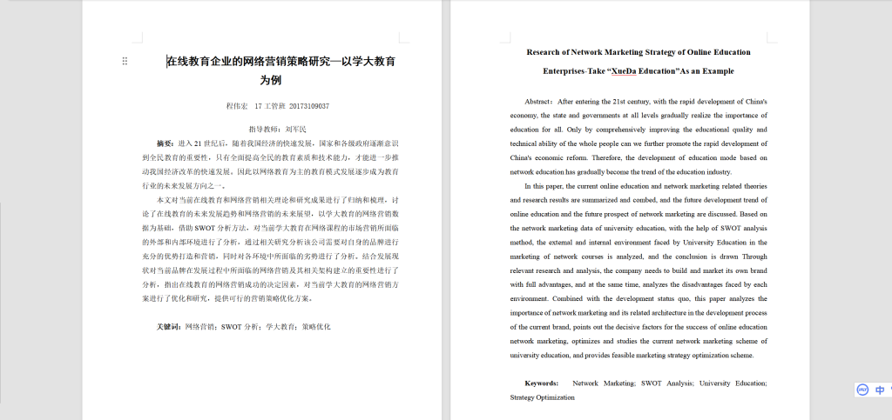Click 策略优化 in the Chinese keywords line
The height and width of the screenshot is (420, 892).
[315, 327]
